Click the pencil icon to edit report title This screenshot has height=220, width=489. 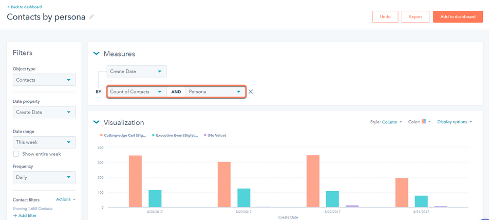click(91, 17)
